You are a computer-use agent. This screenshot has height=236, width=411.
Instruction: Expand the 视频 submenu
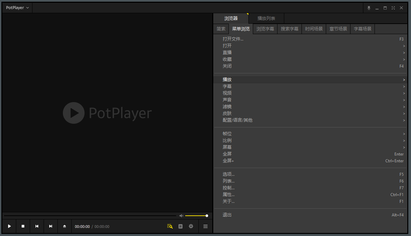(x=310, y=93)
